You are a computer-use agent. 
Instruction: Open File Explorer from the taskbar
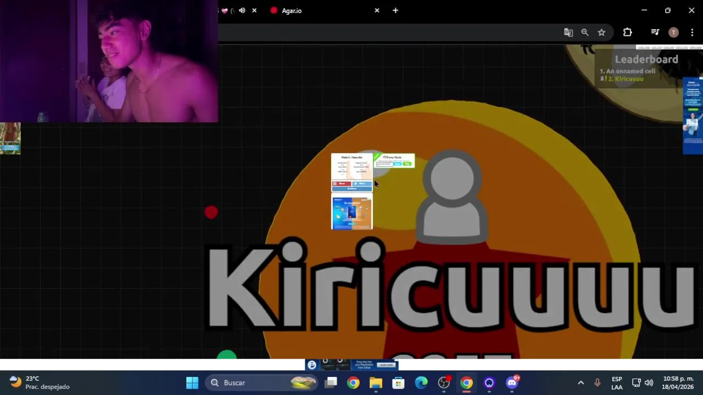[376, 383]
